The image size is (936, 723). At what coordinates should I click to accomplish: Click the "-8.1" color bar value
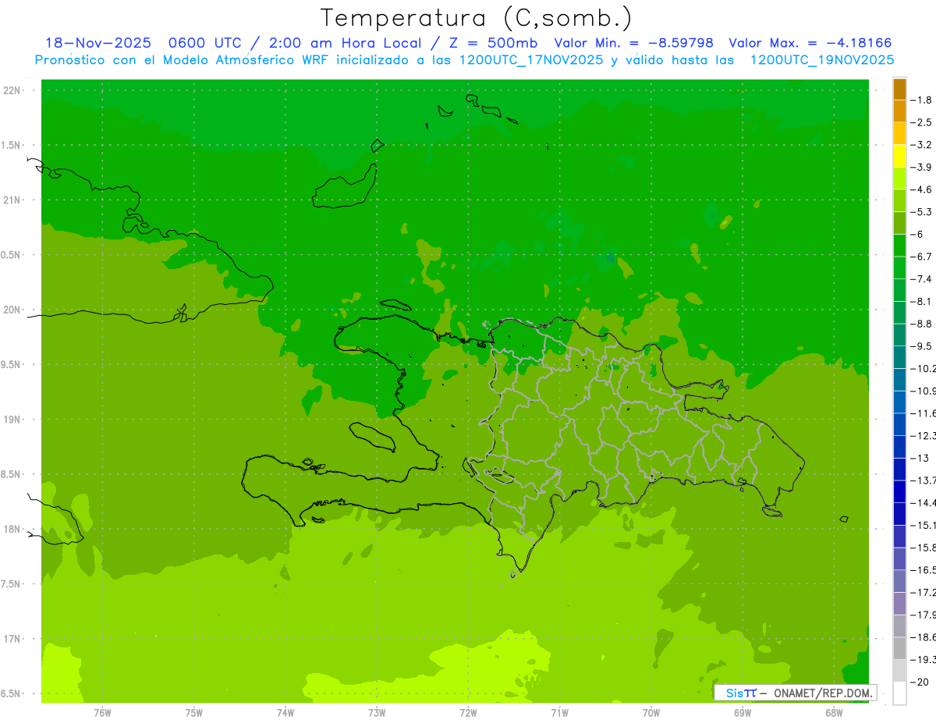click(922, 302)
